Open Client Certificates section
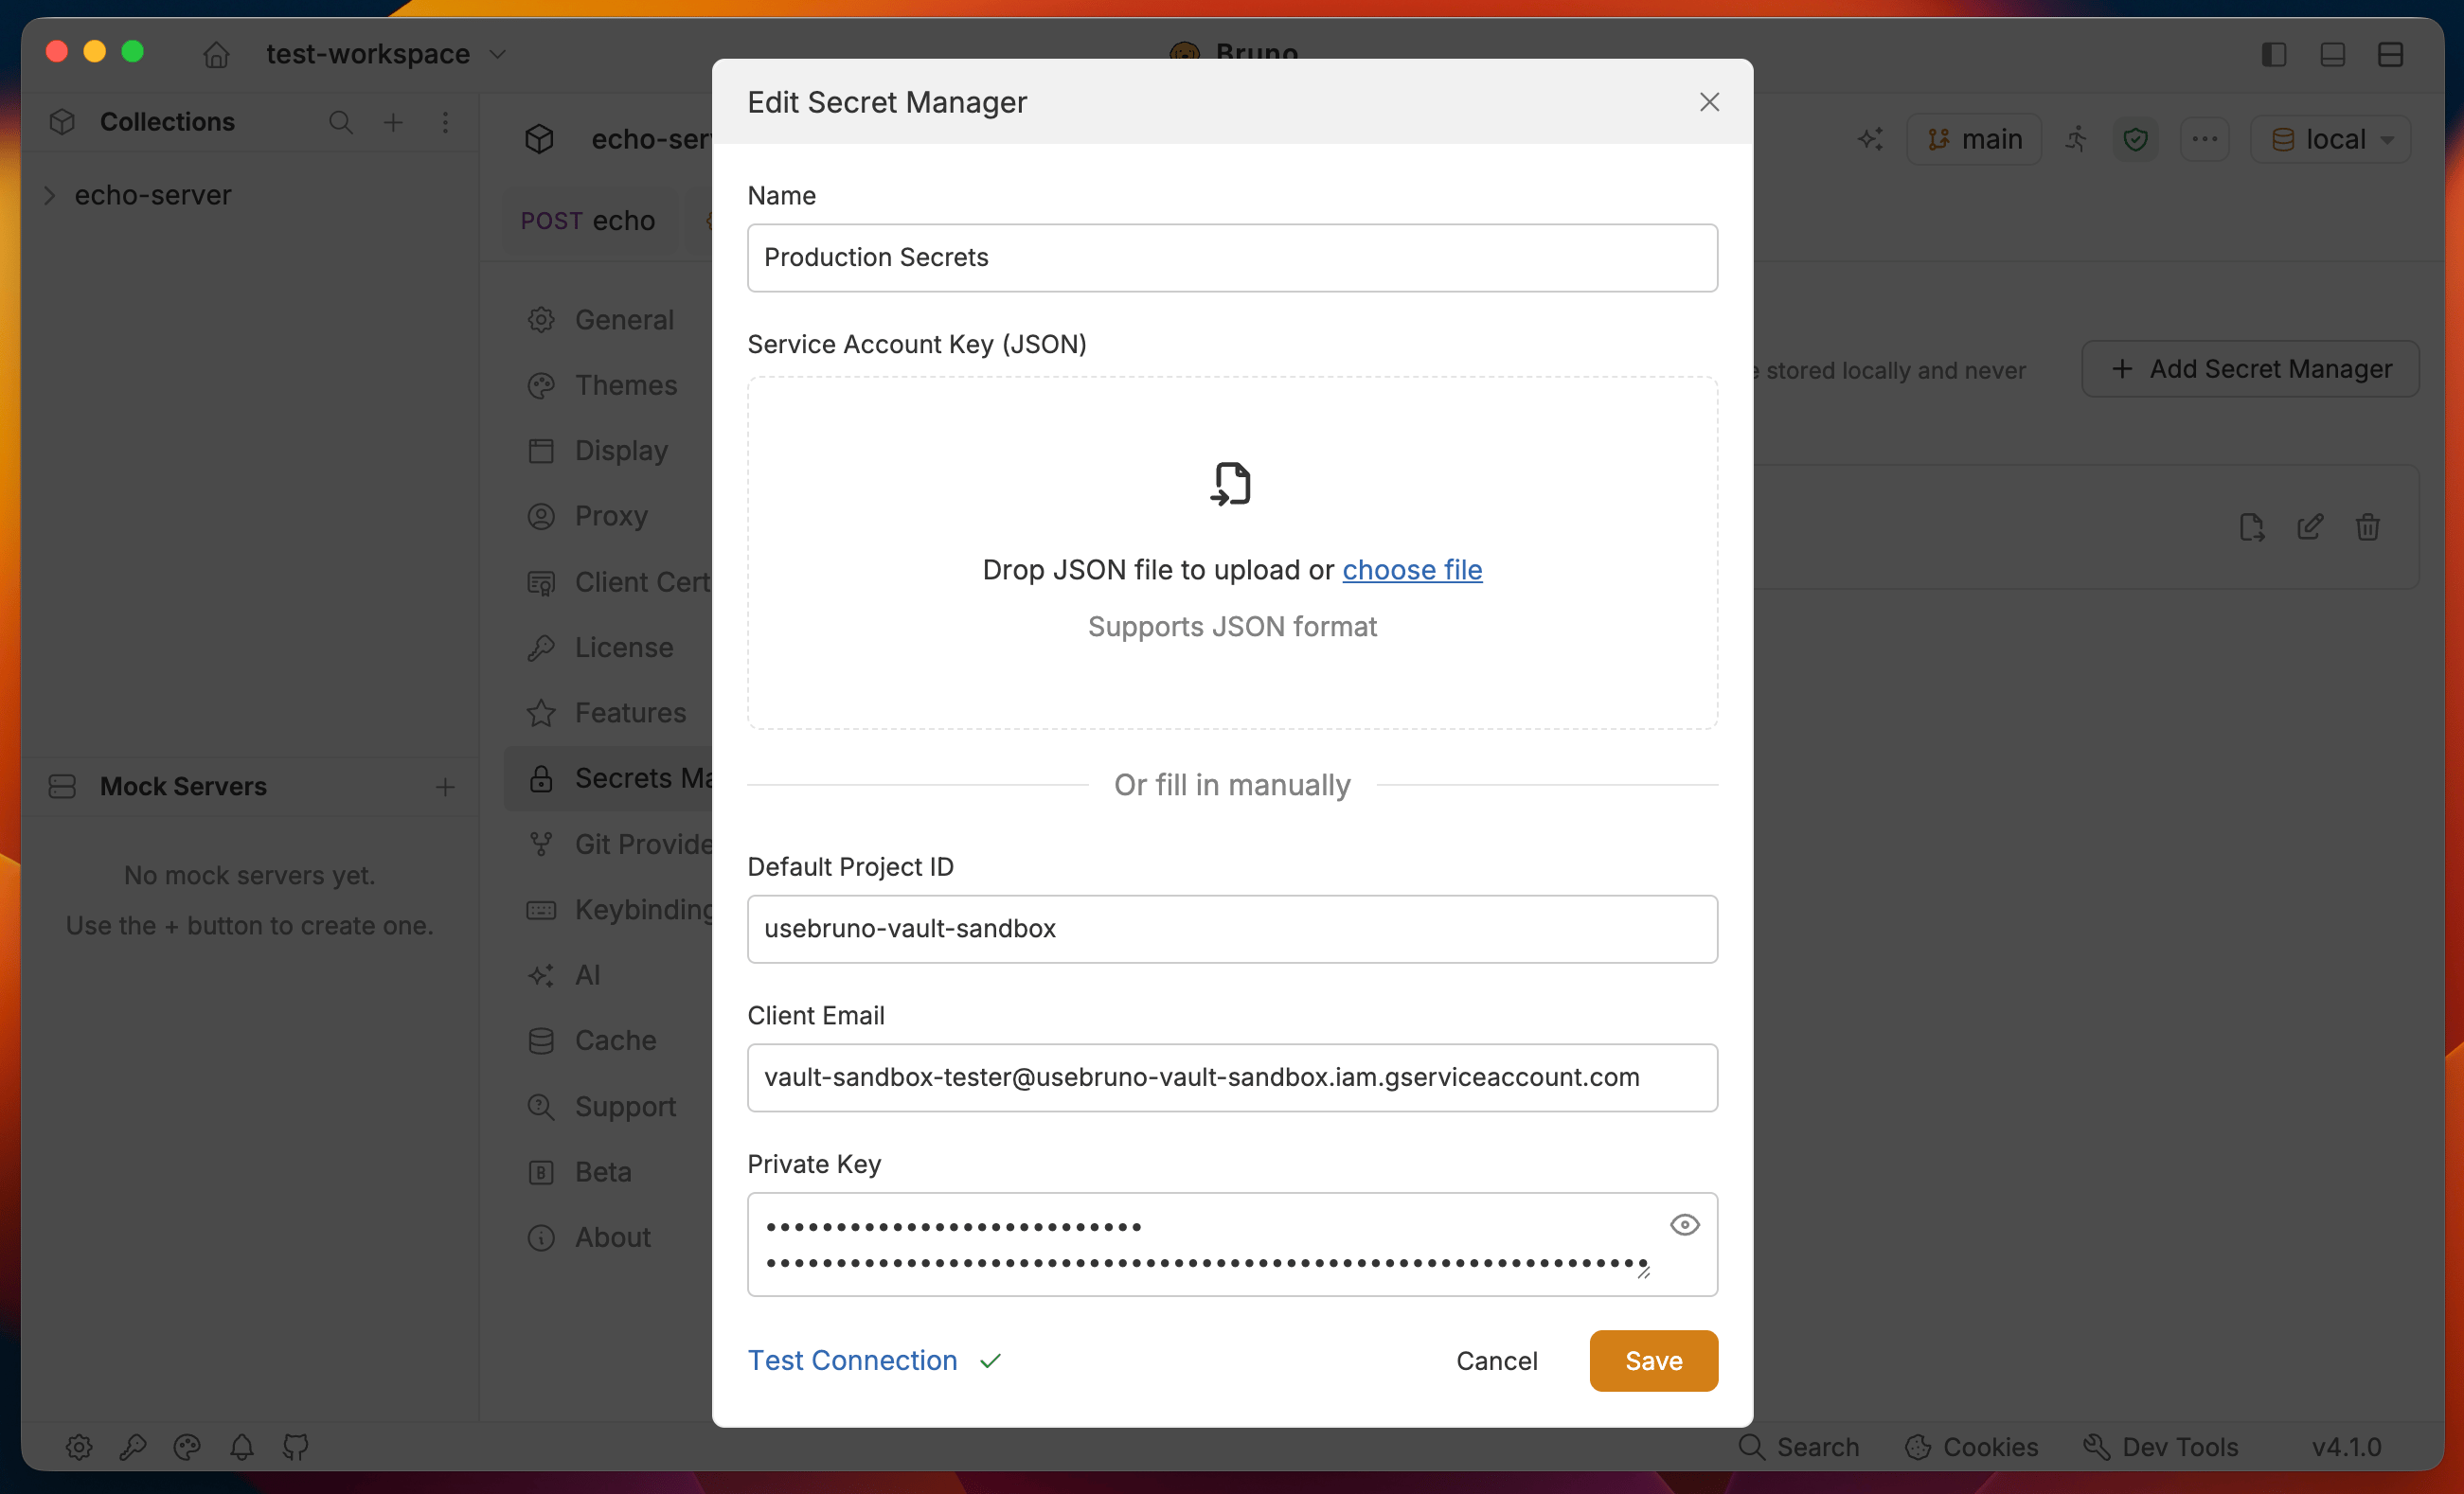2464x1494 pixels. 618,582
